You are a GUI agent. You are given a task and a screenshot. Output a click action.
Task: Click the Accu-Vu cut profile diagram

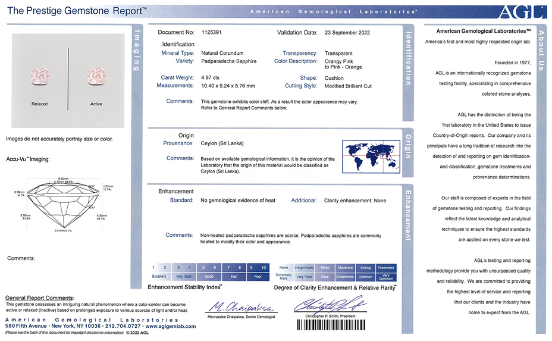coord(64,205)
